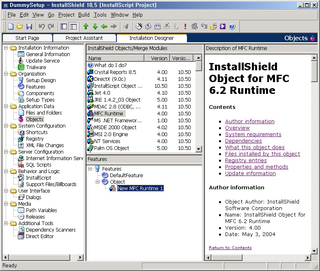The height and width of the screenshot is (271, 320).
Task: Open the Build menu
Action: point(84,15)
